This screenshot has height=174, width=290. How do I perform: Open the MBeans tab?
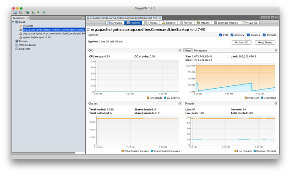(203, 23)
